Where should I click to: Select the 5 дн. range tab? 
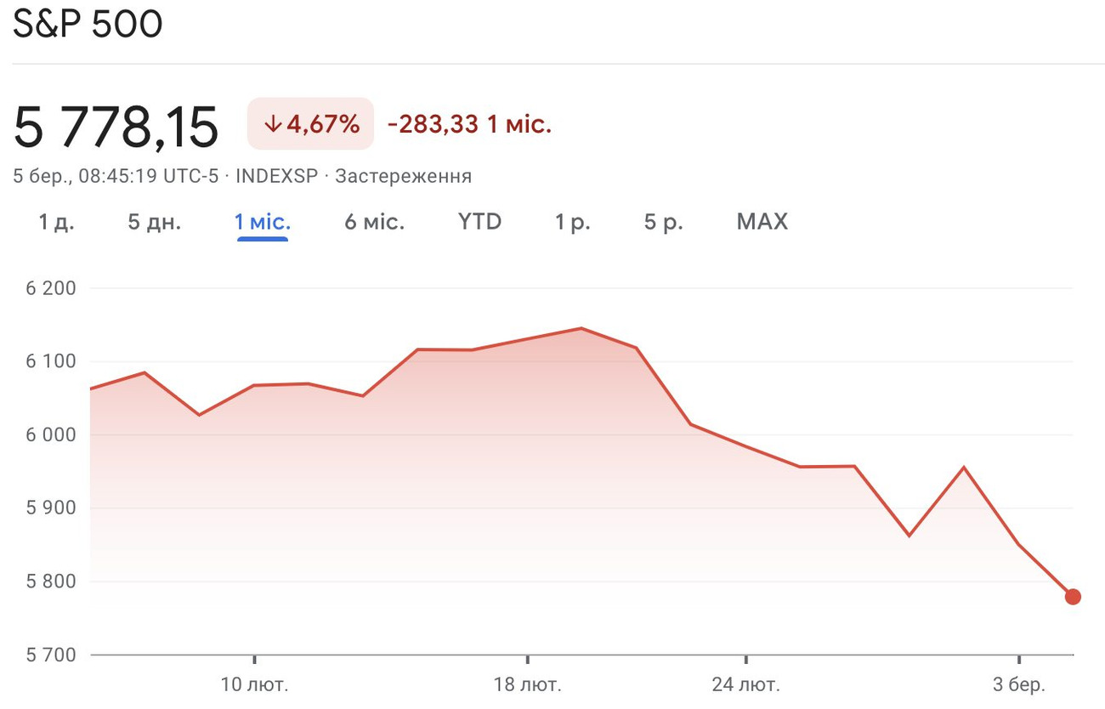(154, 223)
